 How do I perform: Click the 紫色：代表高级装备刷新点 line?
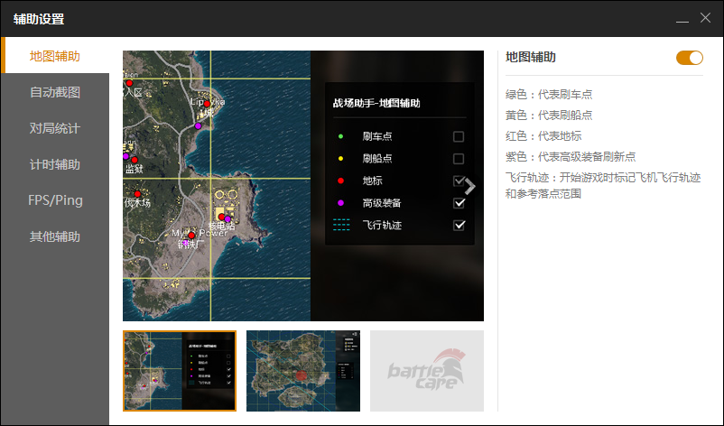tap(571, 157)
